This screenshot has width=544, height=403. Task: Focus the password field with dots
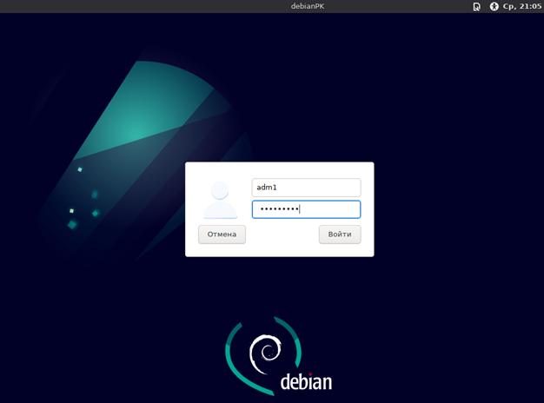306,209
